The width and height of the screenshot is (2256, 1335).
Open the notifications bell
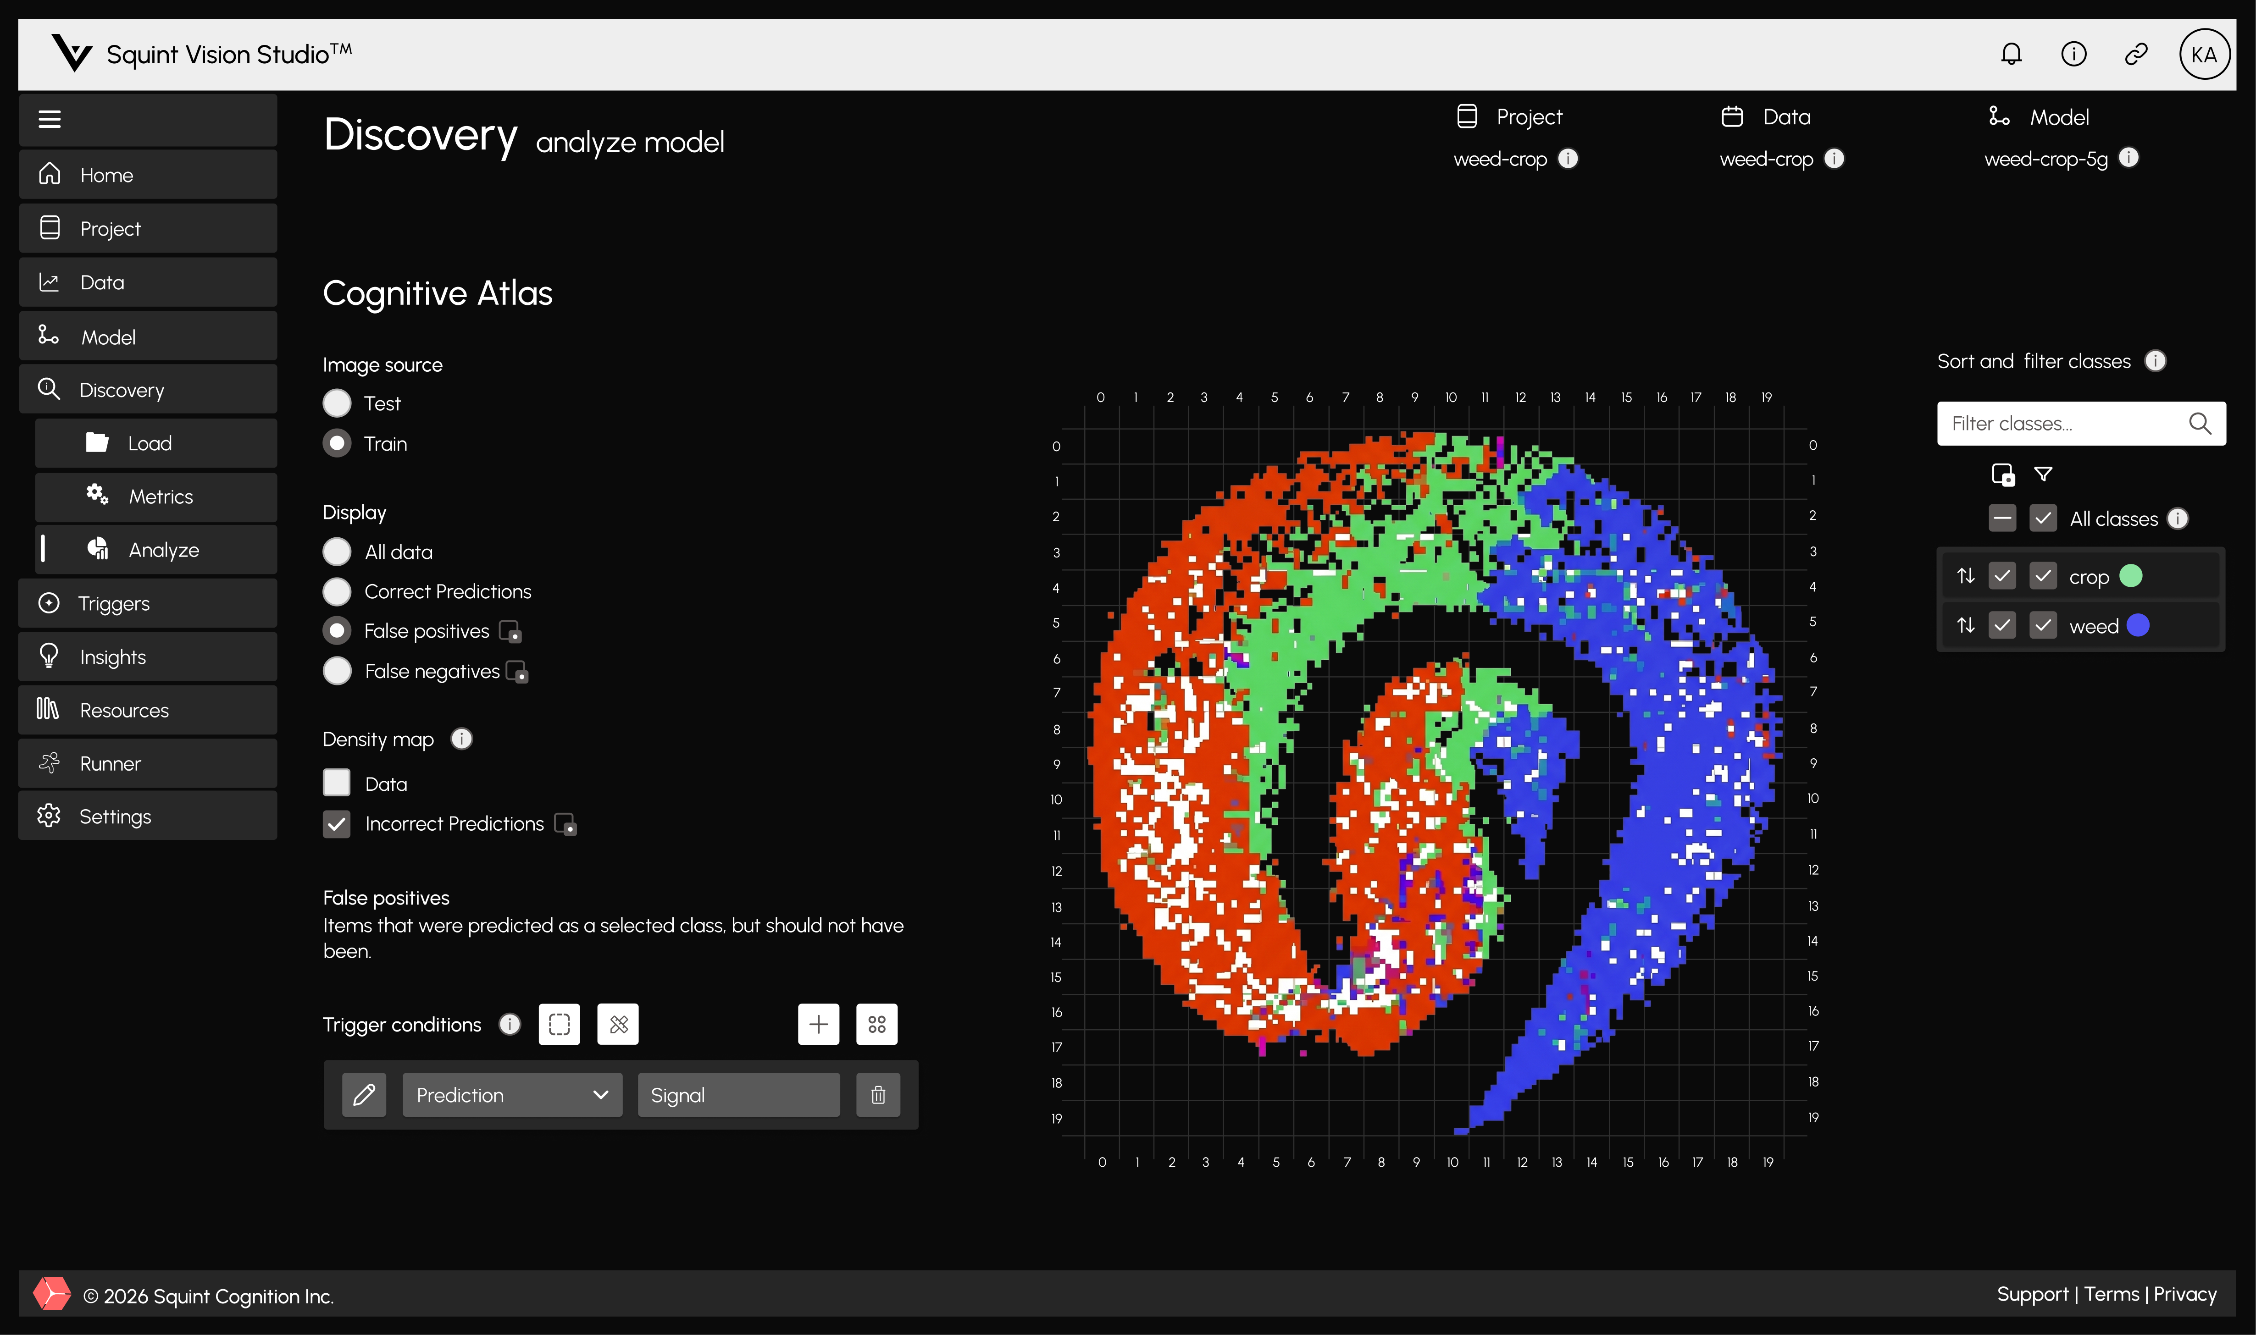(2011, 54)
